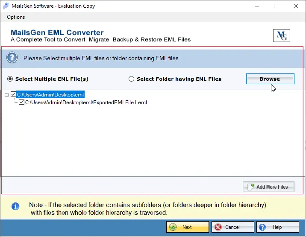Click the Add More Files plus icon
This screenshot has height=237, width=306.
[251, 187]
